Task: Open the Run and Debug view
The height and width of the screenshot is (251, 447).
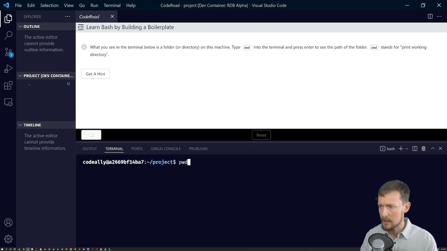Action: (8, 69)
